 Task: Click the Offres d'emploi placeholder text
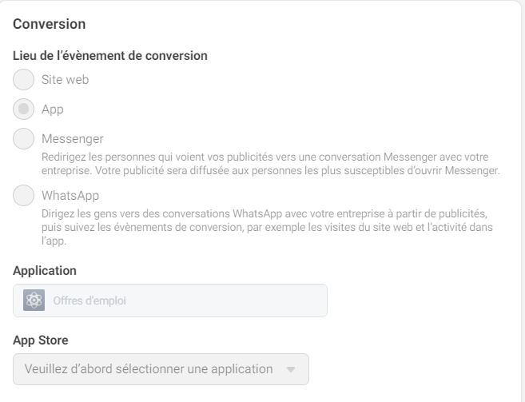pos(89,301)
